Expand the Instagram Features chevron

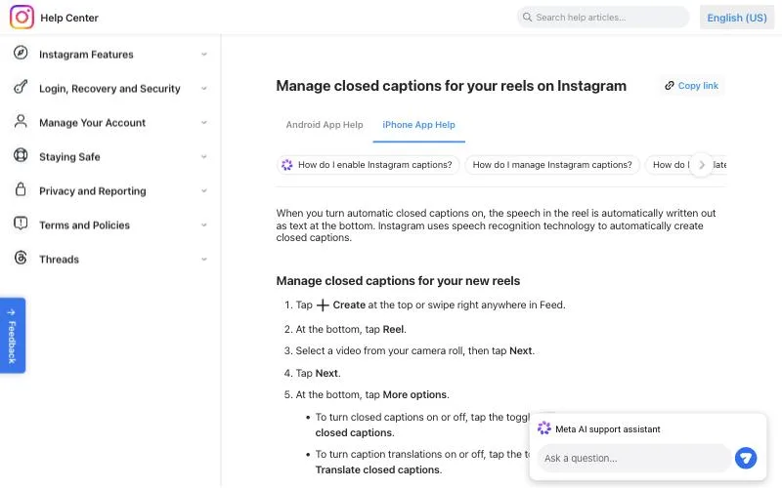(x=204, y=54)
